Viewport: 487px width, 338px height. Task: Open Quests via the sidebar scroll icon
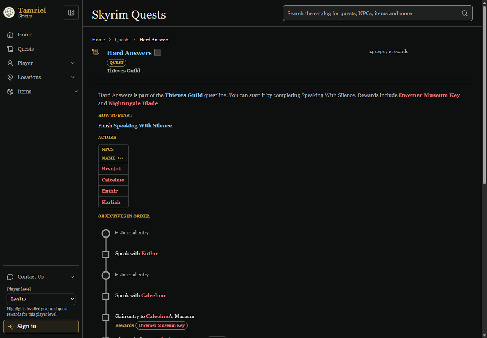(10, 49)
